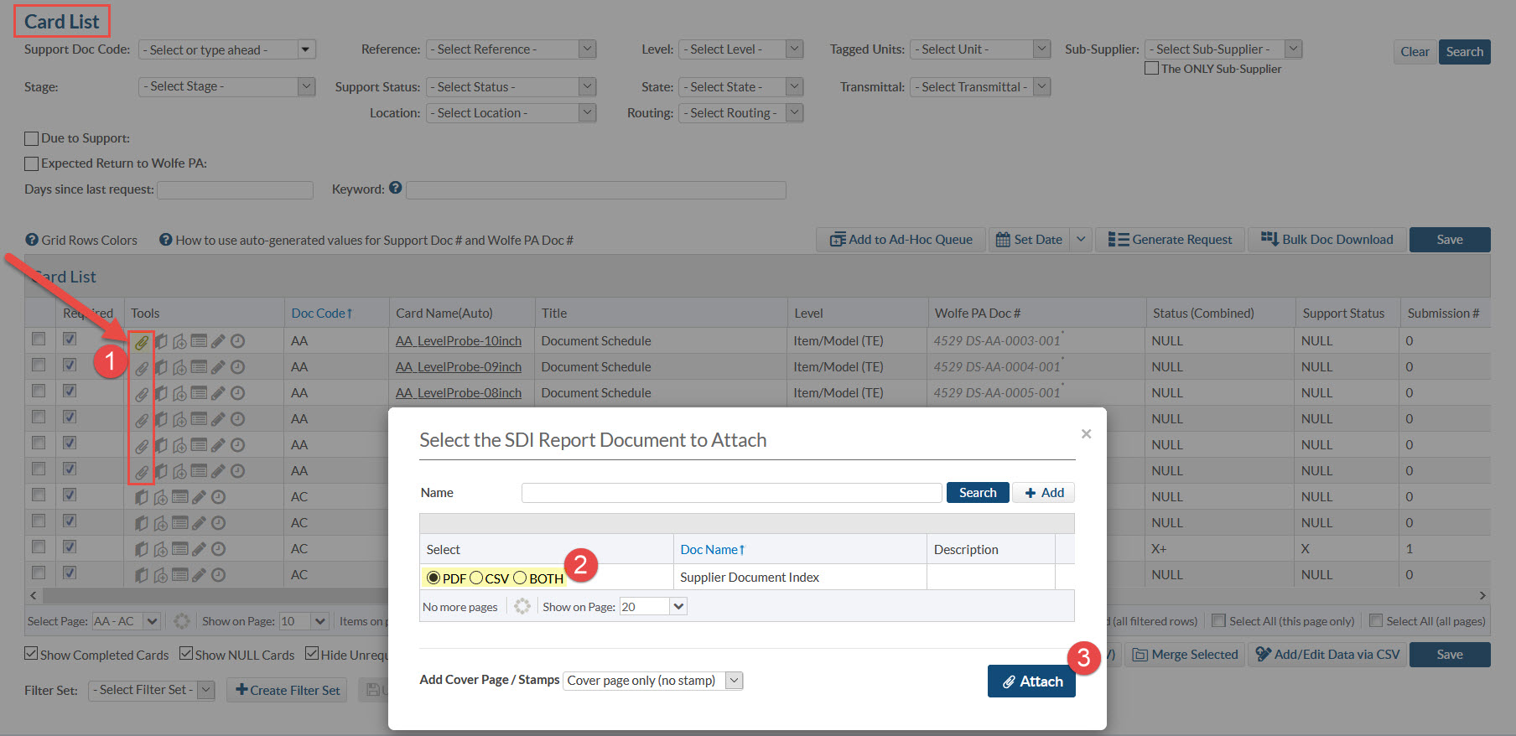Open Select Level dropdown

740,49
